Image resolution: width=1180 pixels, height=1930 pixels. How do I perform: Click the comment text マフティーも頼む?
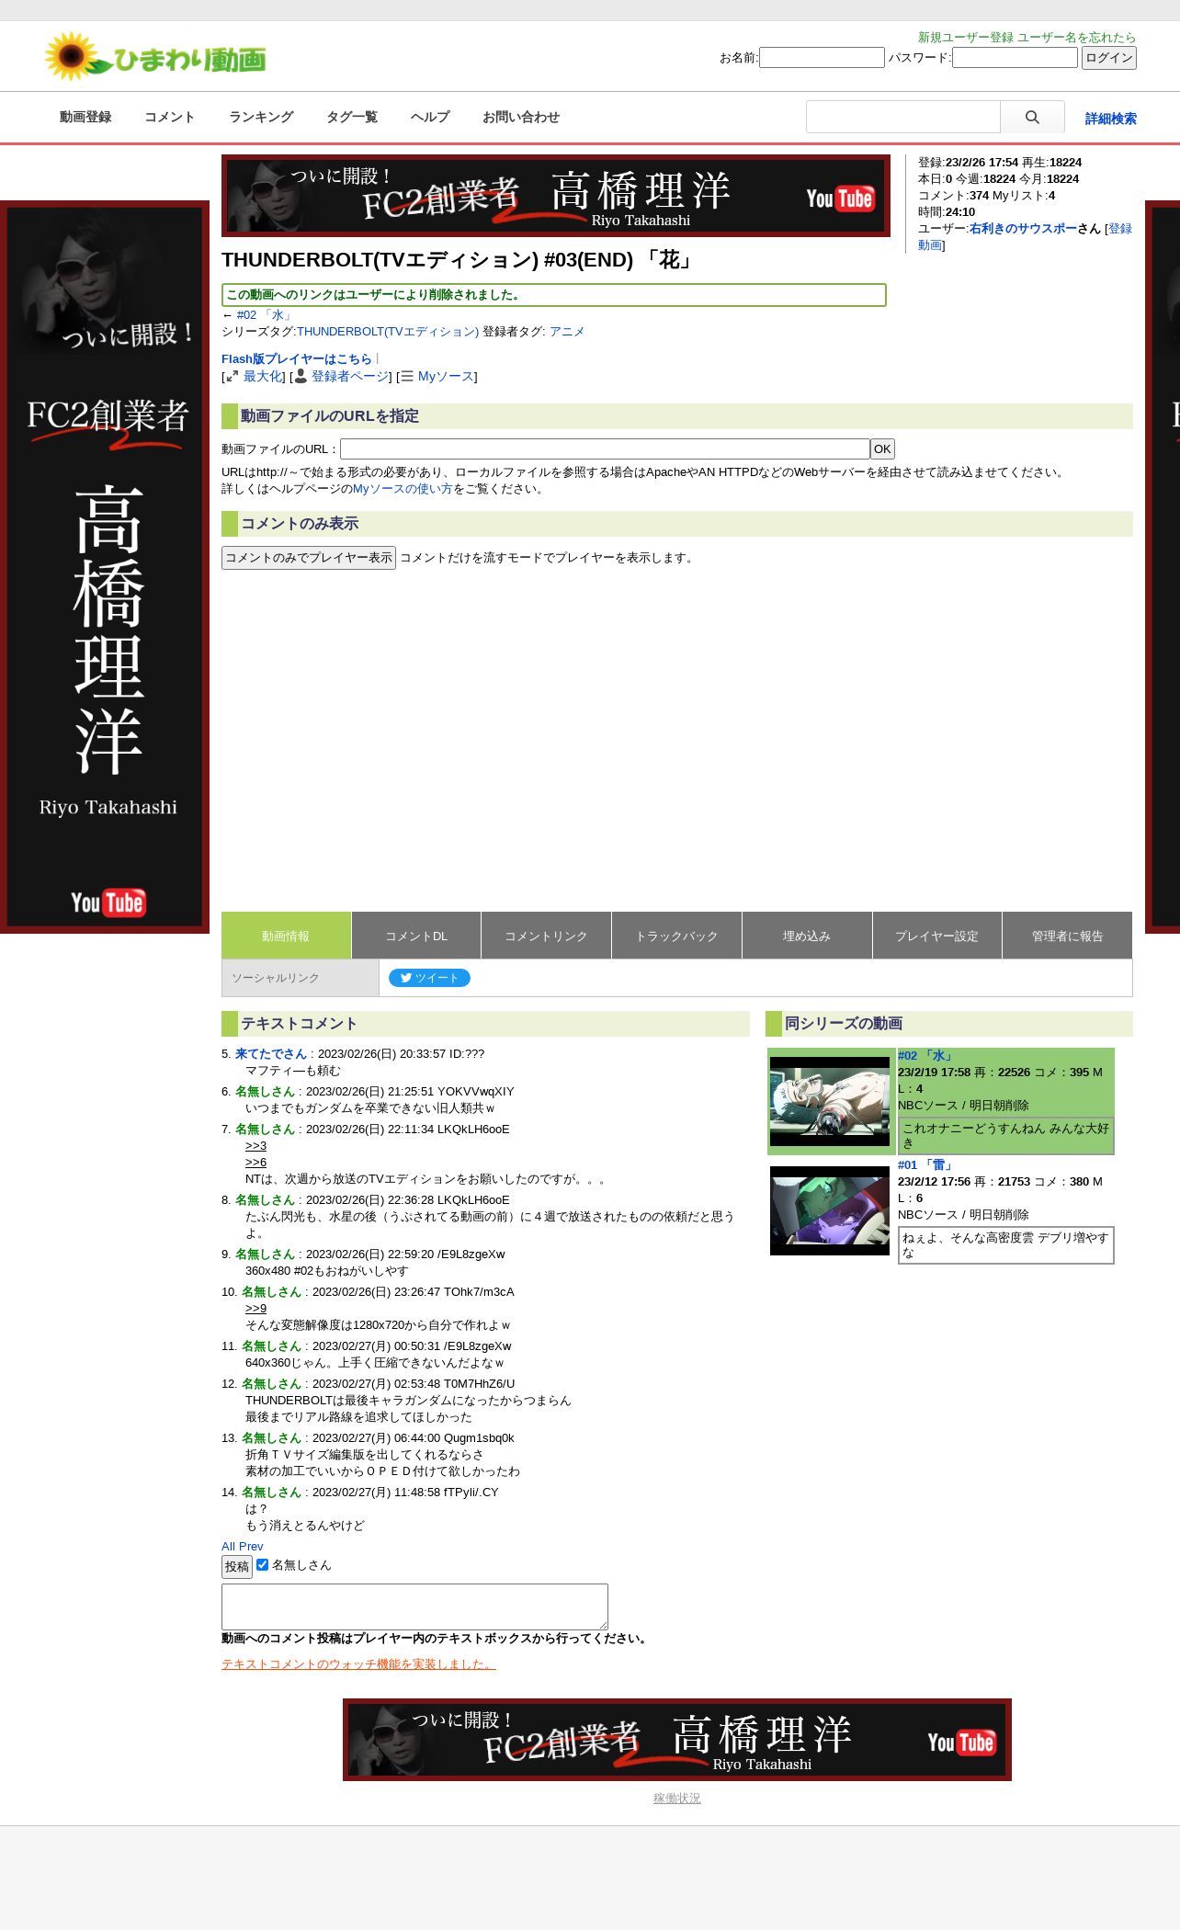(x=293, y=1071)
